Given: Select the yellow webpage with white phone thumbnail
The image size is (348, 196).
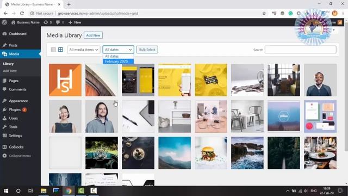Looking at the screenshot, I should tap(175, 80).
